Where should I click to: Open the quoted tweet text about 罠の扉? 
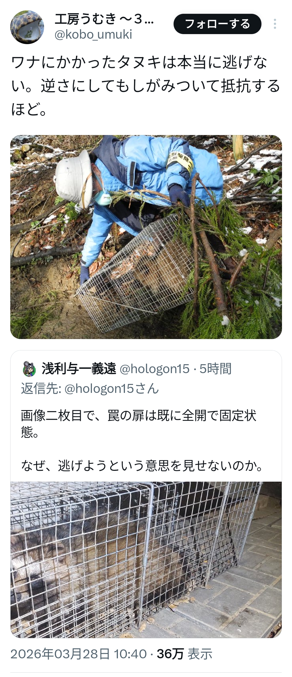tap(139, 424)
